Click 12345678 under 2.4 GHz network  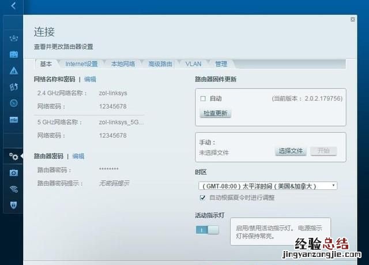coord(113,106)
